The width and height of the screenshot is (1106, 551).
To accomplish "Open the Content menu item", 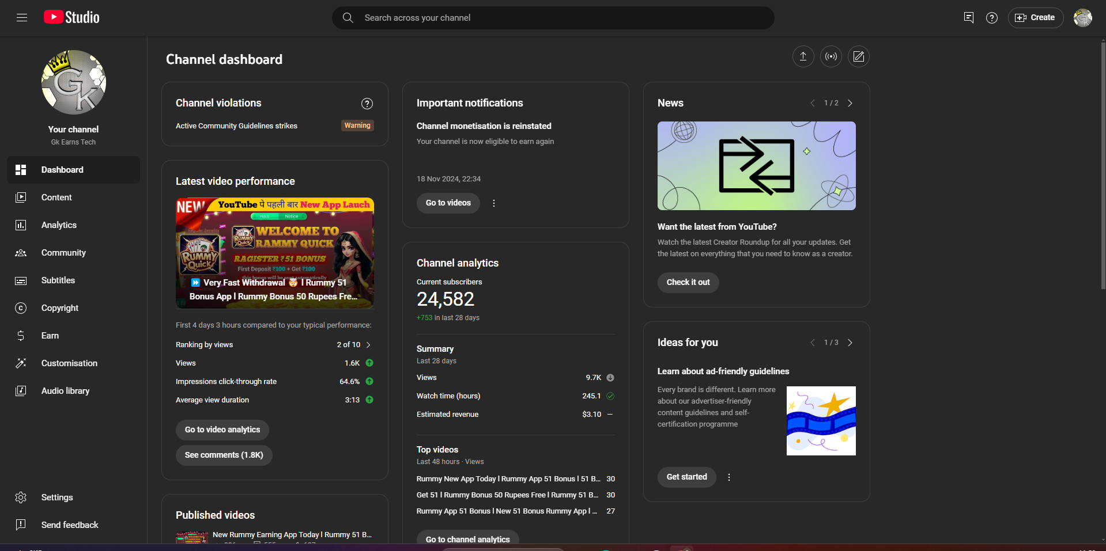I will 73,197.
